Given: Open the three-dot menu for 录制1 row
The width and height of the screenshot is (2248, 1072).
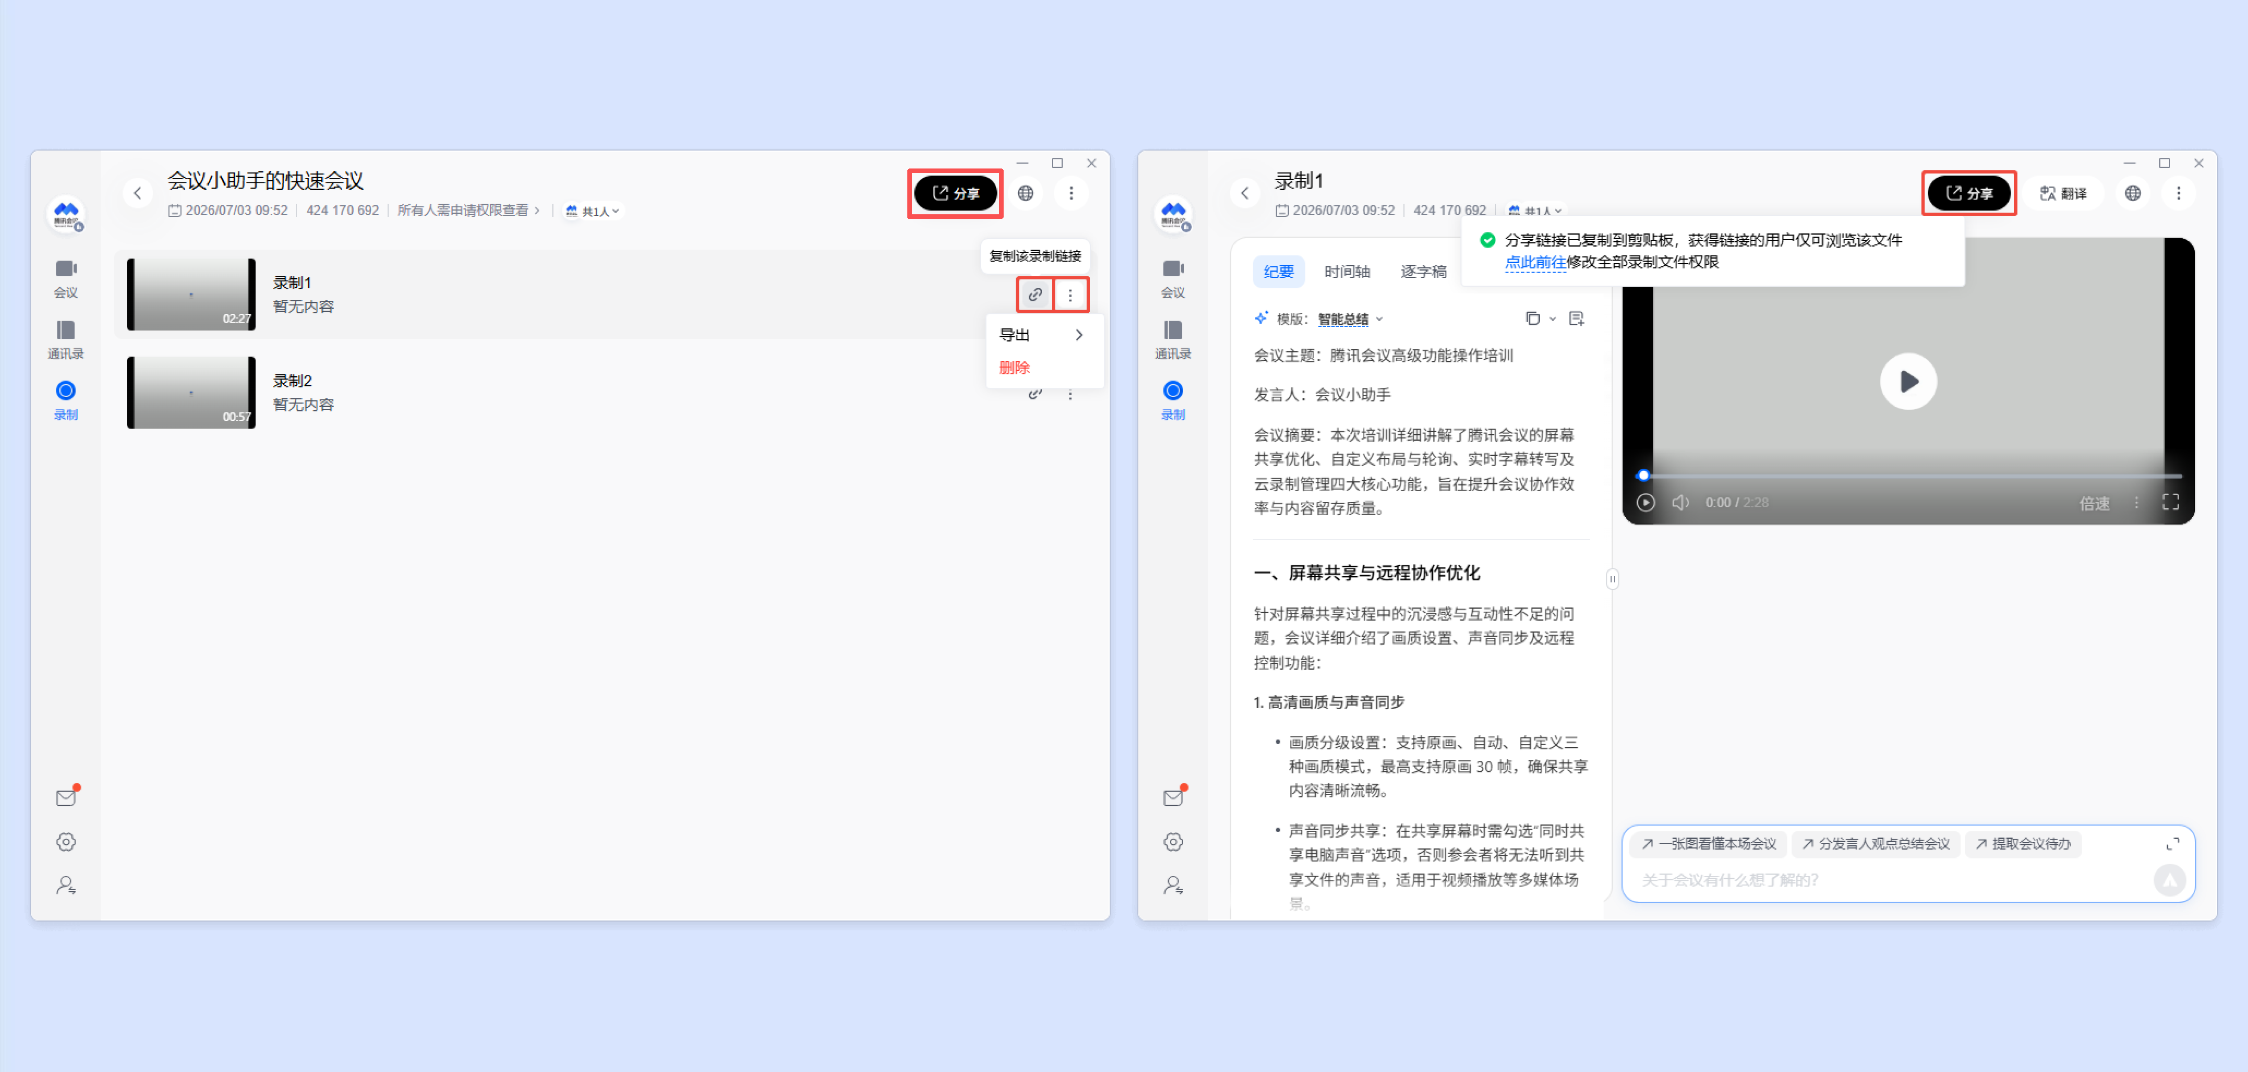Looking at the screenshot, I should tap(1071, 295).
